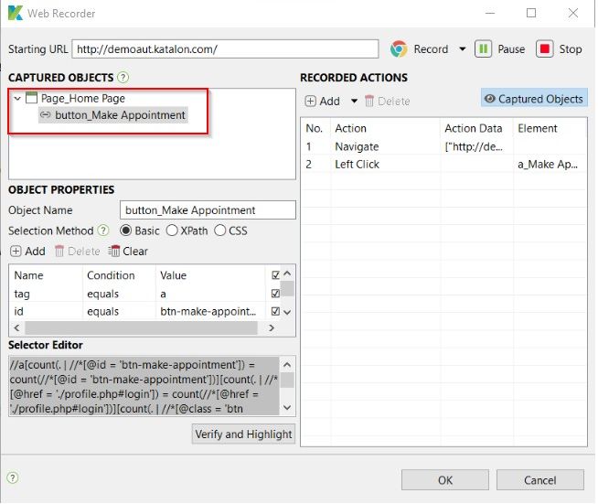Maximize the Web Recorder window
This screenshot has width=598, height=504.
click(x=531, y=13)
